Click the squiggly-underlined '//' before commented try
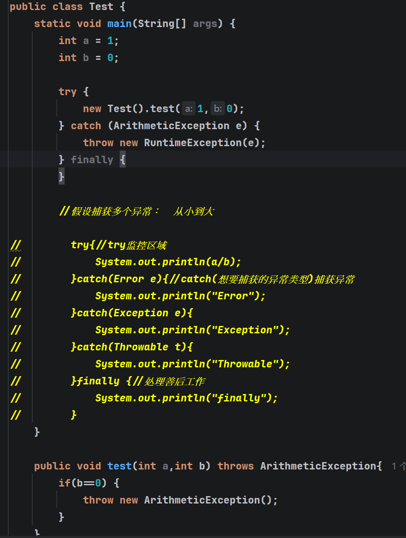 (15, 245)
